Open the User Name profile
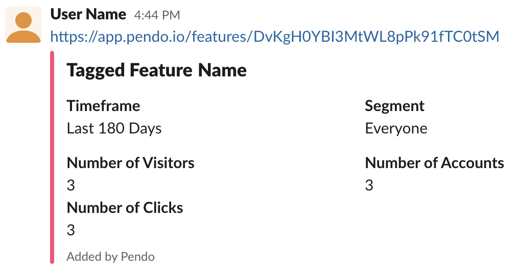Screen dimensions: 519x272 (88, 15)
